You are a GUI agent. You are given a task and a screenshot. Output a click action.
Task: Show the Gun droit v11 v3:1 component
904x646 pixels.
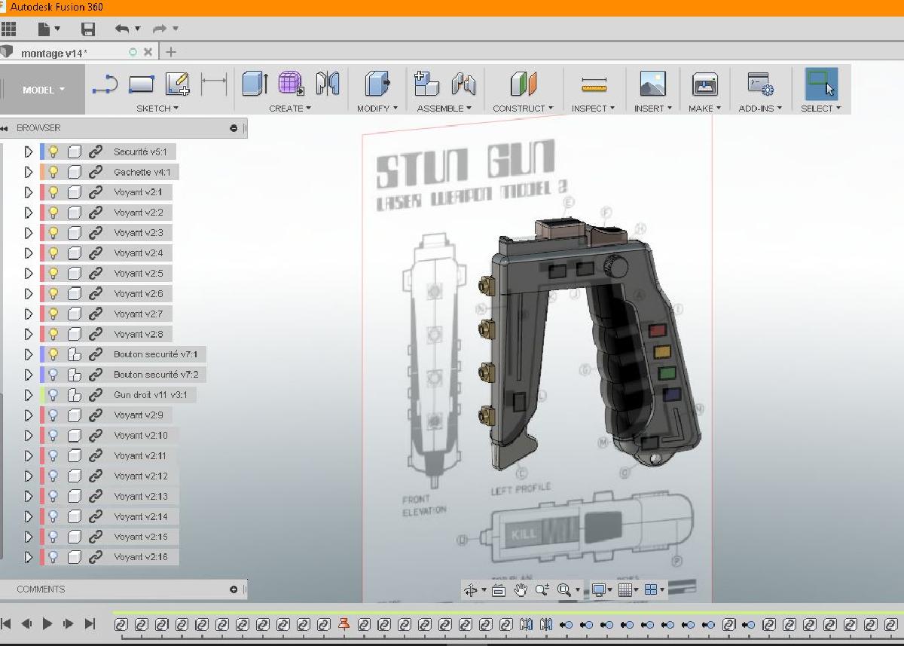coord(53,395)
